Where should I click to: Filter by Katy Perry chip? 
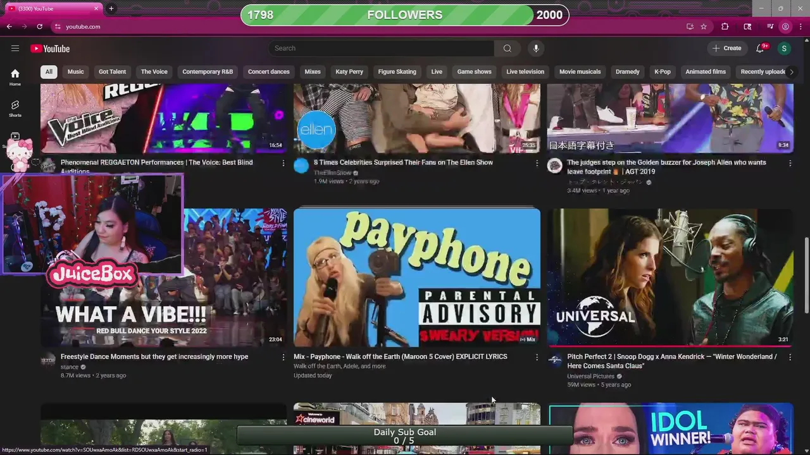coord(349,71)
